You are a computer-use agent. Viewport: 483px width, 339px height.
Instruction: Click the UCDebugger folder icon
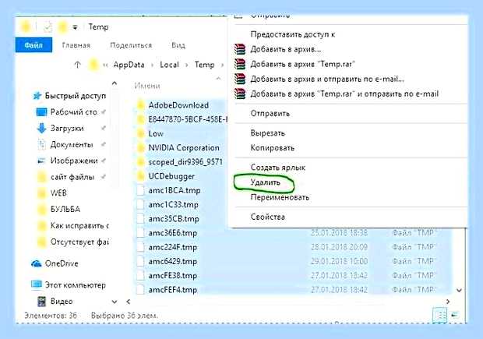[140, 176]
